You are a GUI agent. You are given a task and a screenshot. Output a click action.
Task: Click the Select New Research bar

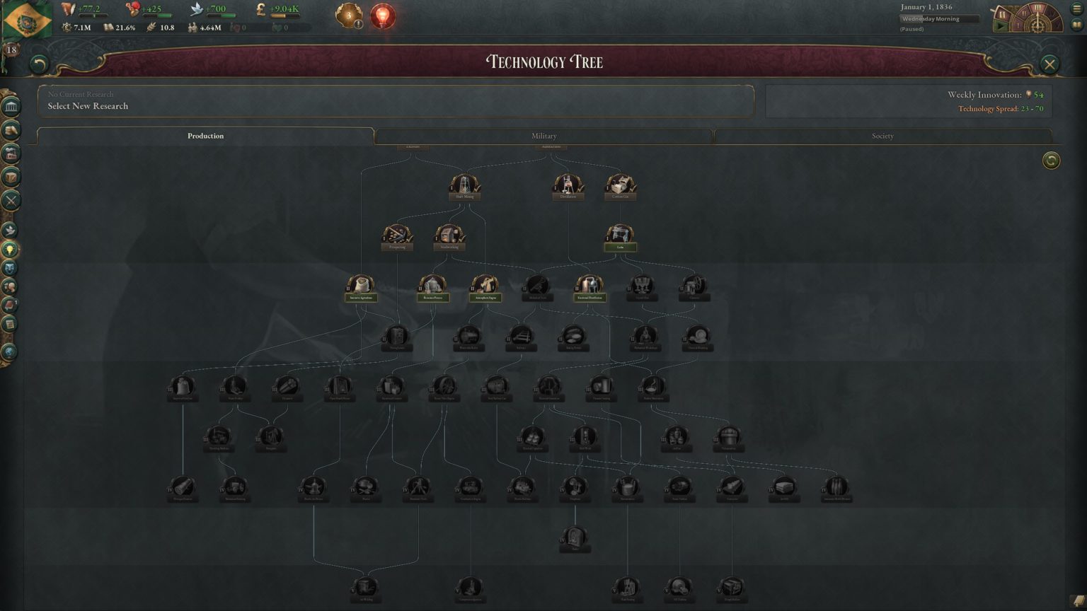point(396,101)
